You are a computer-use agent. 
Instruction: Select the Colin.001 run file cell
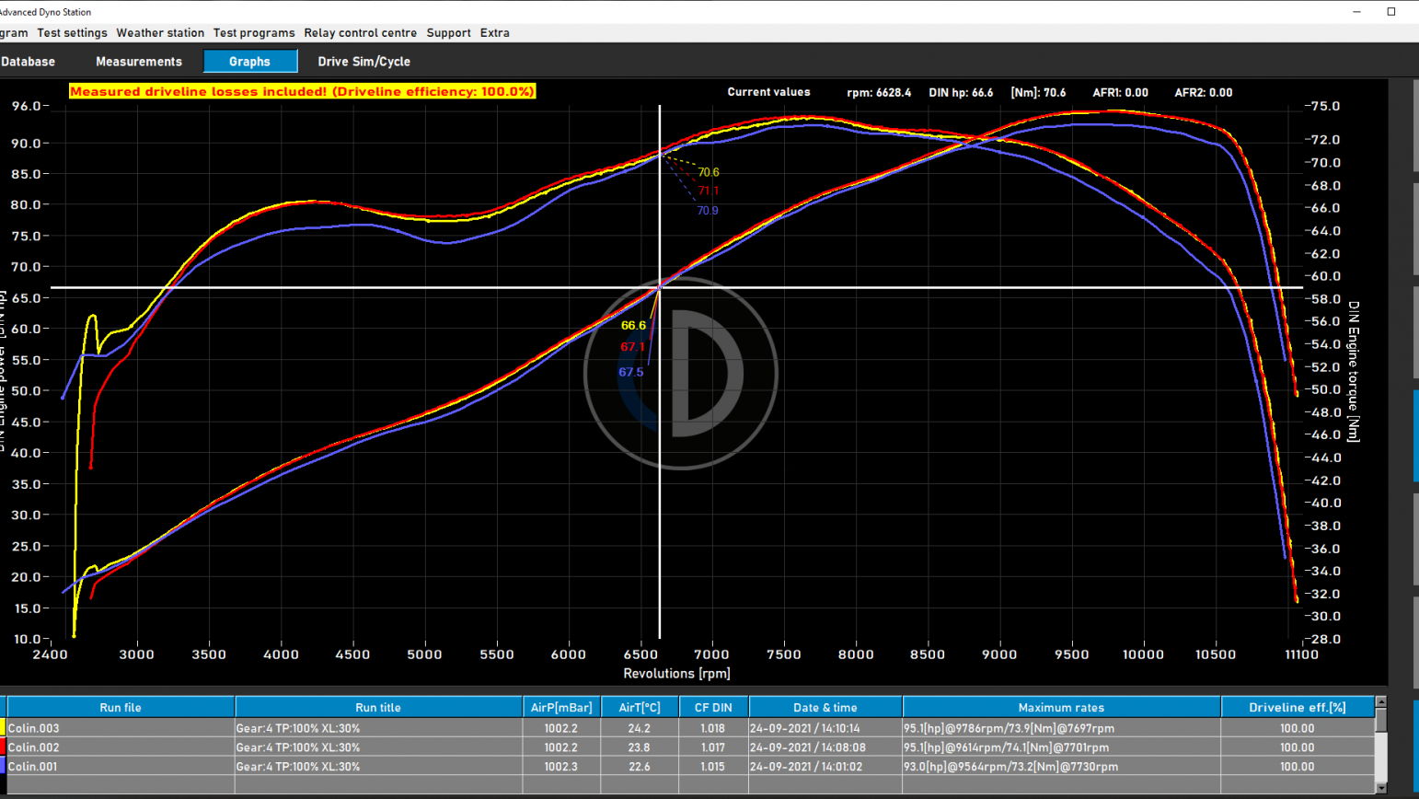coord(120,766)
